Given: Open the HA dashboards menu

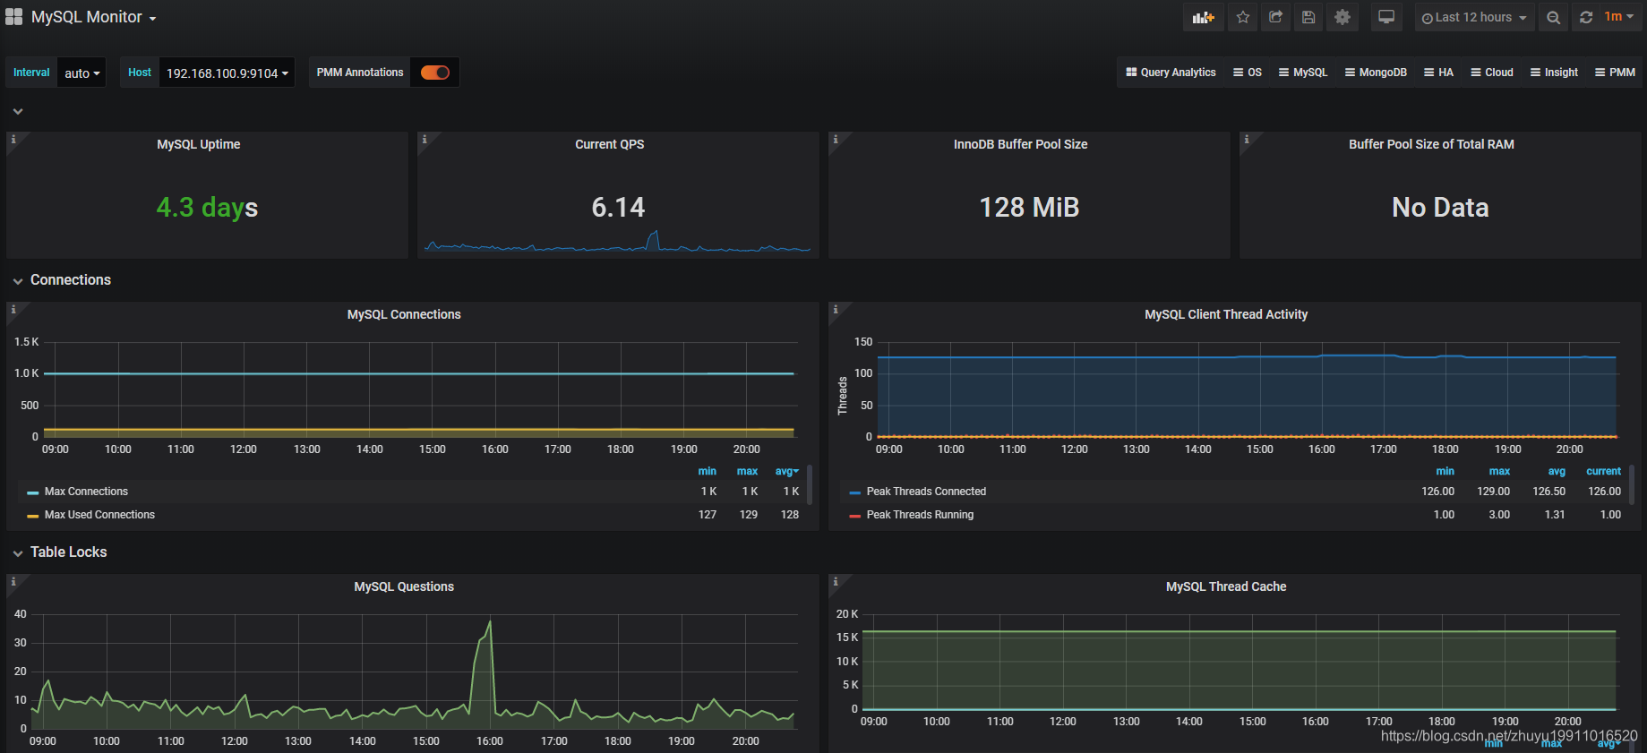Looking at the screenshot, I should (1438, 73).
